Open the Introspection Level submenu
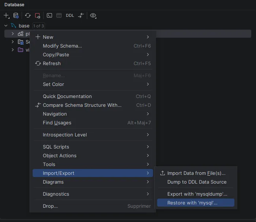The image size is (256, 222). (93, 135)
